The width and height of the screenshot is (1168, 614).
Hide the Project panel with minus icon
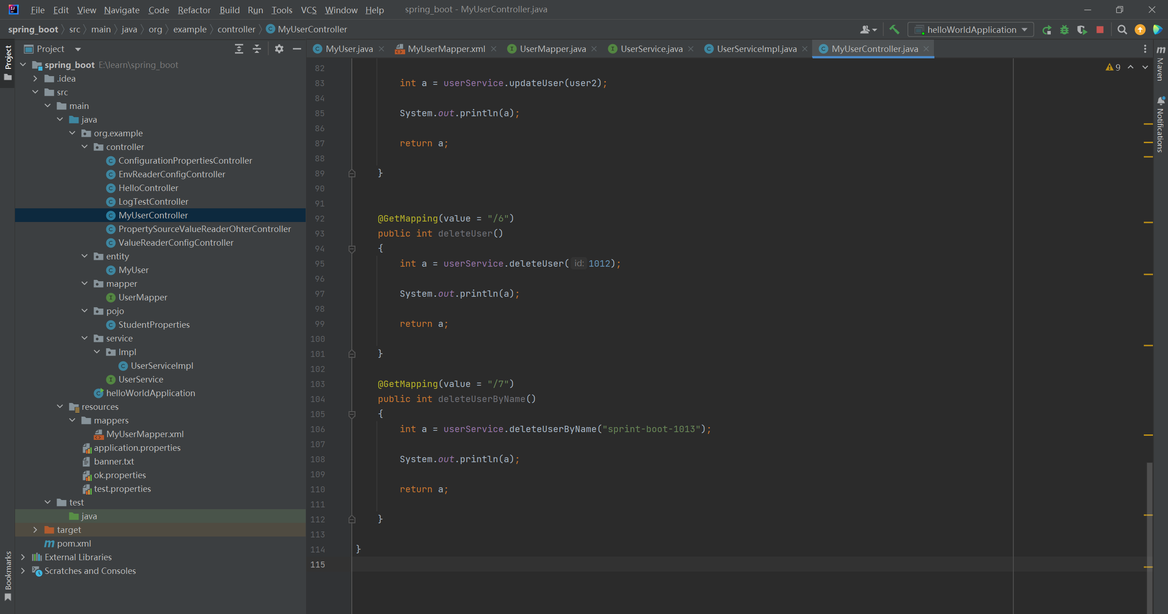297,49
